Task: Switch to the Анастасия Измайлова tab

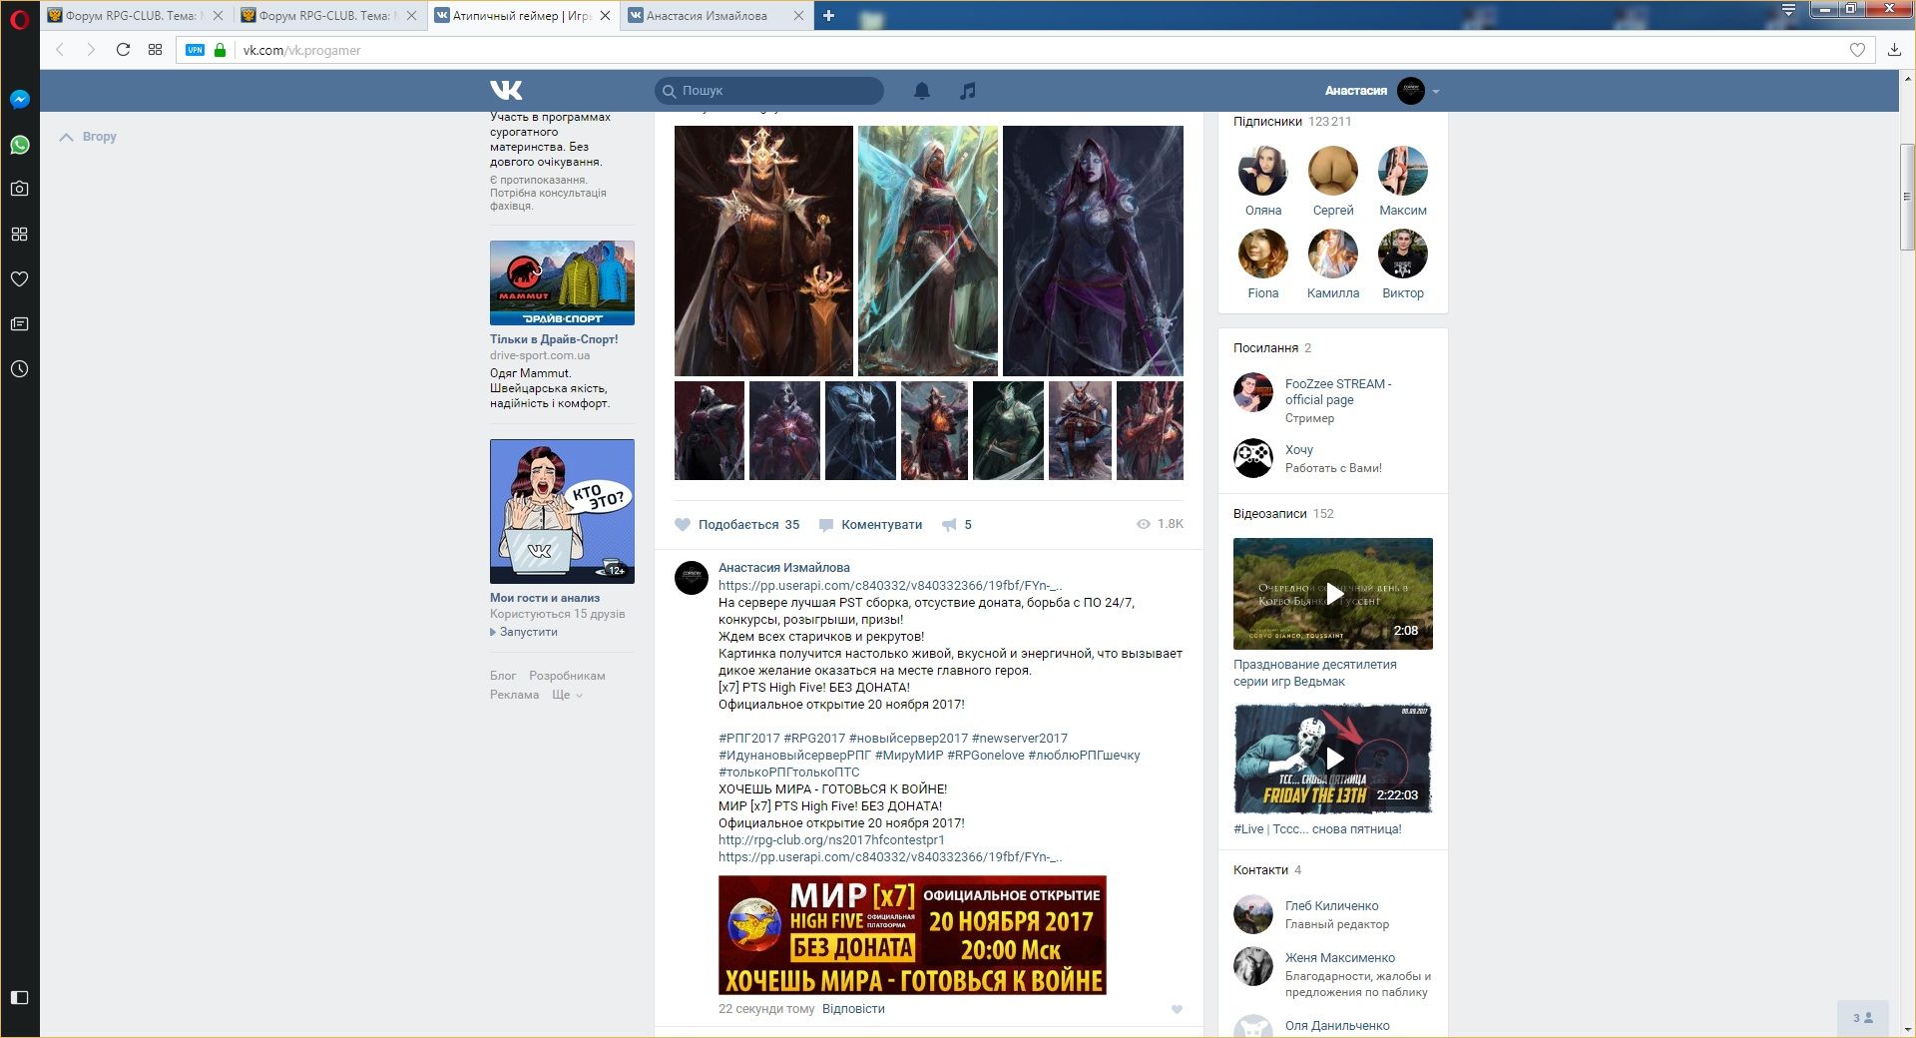Action: 717,15
